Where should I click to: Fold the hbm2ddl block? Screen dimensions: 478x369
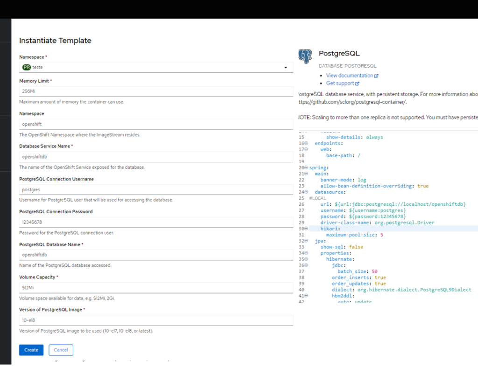pos(306,296)
